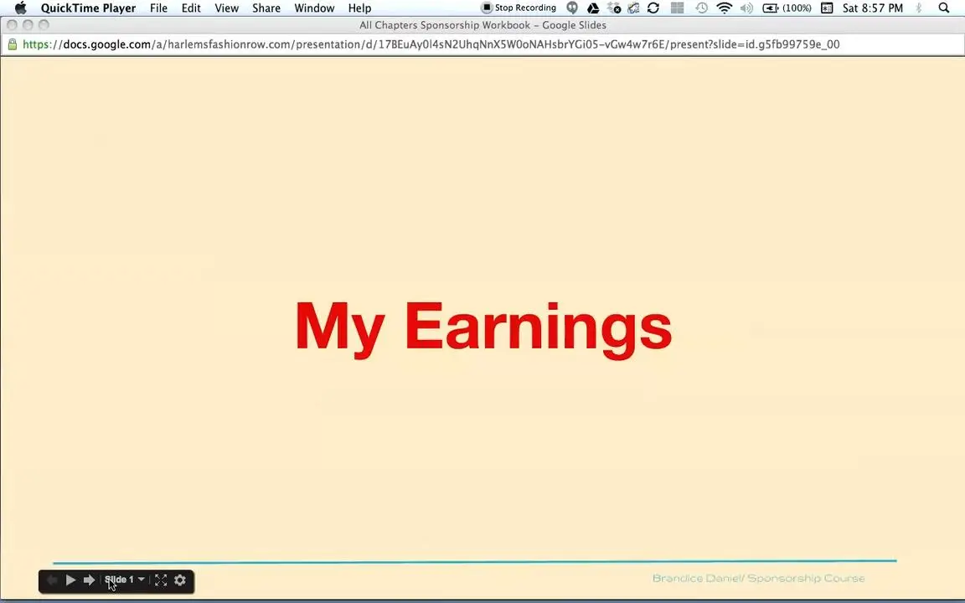Click the green lock icon in address bar

click(12, 44)
